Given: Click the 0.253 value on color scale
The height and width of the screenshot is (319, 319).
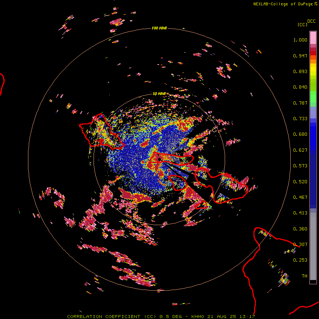Looking at the screenshot, I should point(300,260).
